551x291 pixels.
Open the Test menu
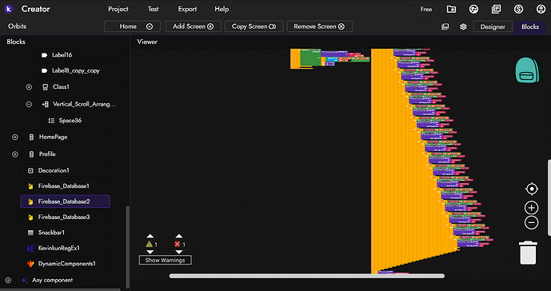click(154, 9)
